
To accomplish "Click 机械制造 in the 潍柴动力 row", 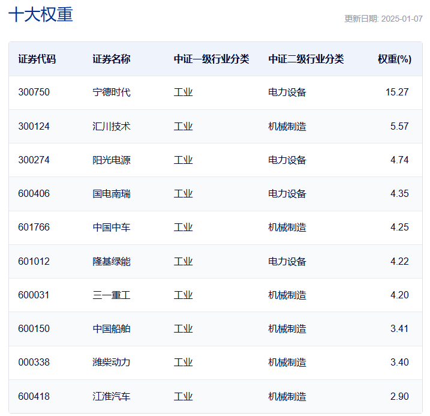I will pos(287,362).
